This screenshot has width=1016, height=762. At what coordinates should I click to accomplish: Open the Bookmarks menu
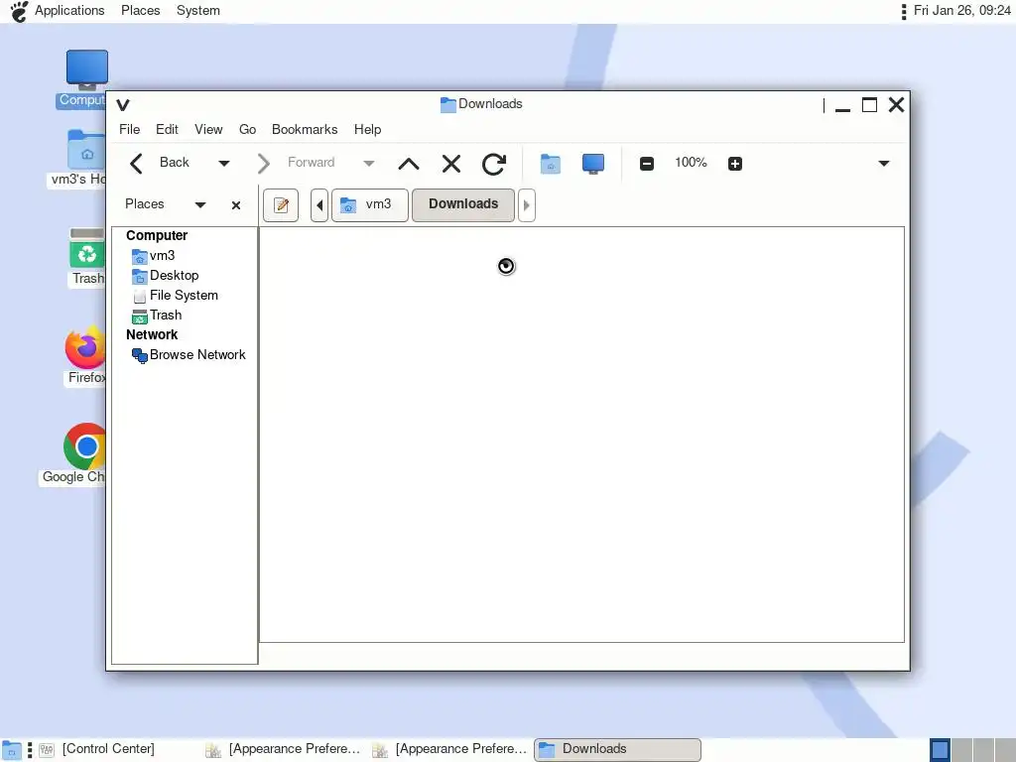coord(305,130)
